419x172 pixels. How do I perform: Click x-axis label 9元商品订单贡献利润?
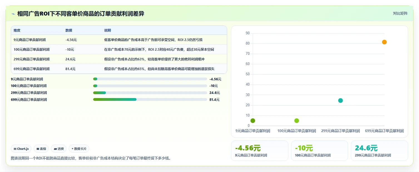[x=253, y=131]
